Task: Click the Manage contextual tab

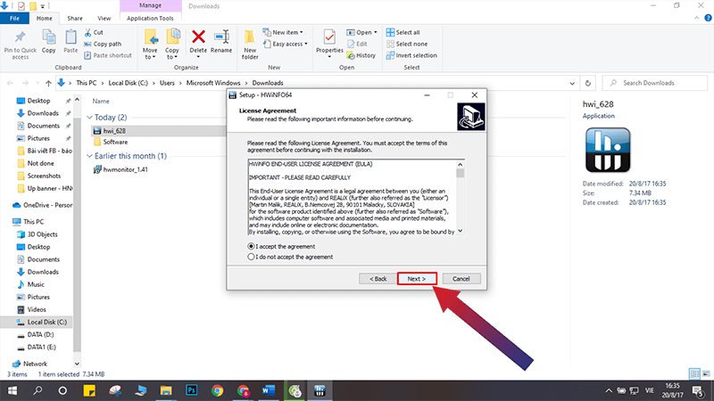Action: click(x=150, y=5)
